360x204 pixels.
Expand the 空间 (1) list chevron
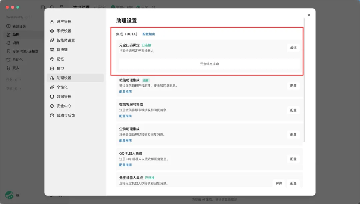tap(20, 89)
